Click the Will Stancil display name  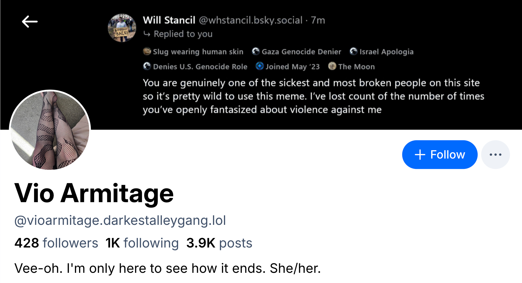click(169, 20)
